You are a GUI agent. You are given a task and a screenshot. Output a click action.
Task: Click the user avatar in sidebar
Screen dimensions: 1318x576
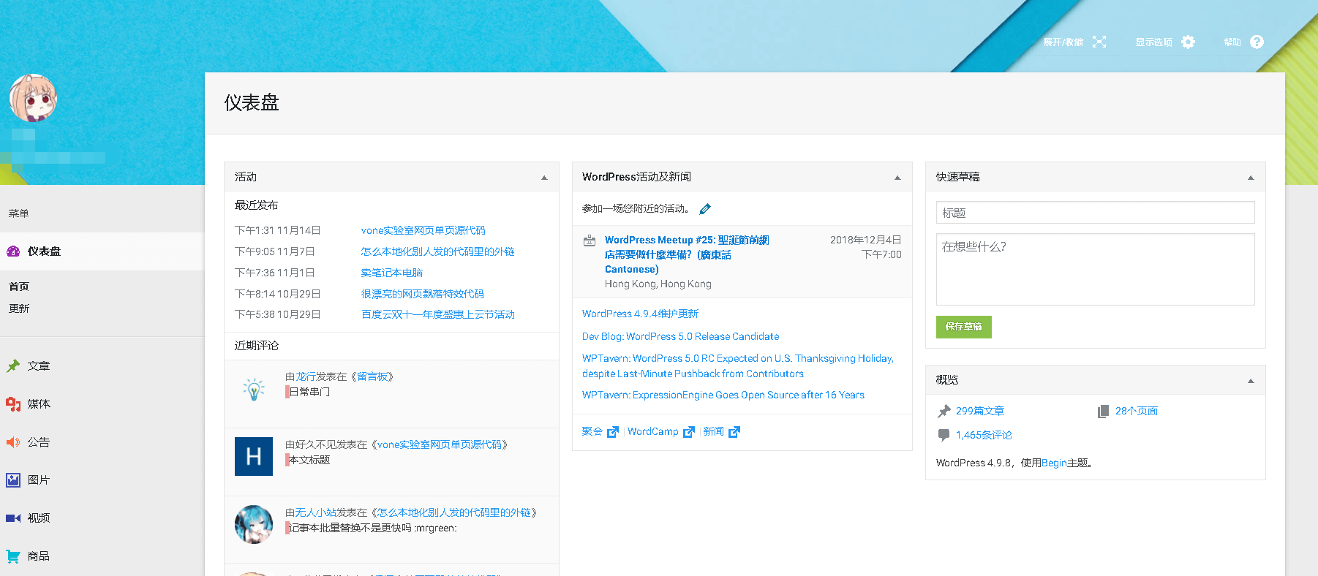click(33, 98)
